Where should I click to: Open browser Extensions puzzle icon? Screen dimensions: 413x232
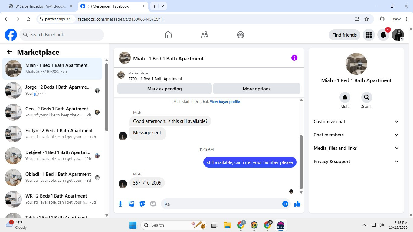(x=382, y=19)
